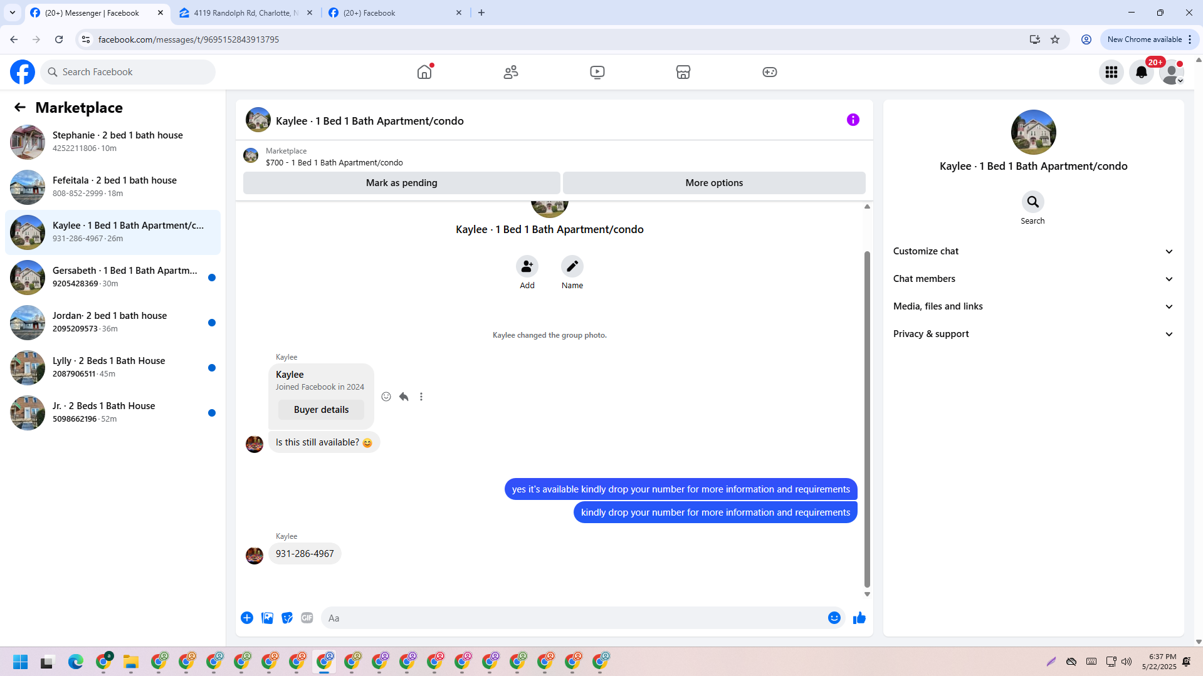Open the Facebook Home icon
The height and width of the screenshot is (676, 1203).
click(x=424, y=72)
